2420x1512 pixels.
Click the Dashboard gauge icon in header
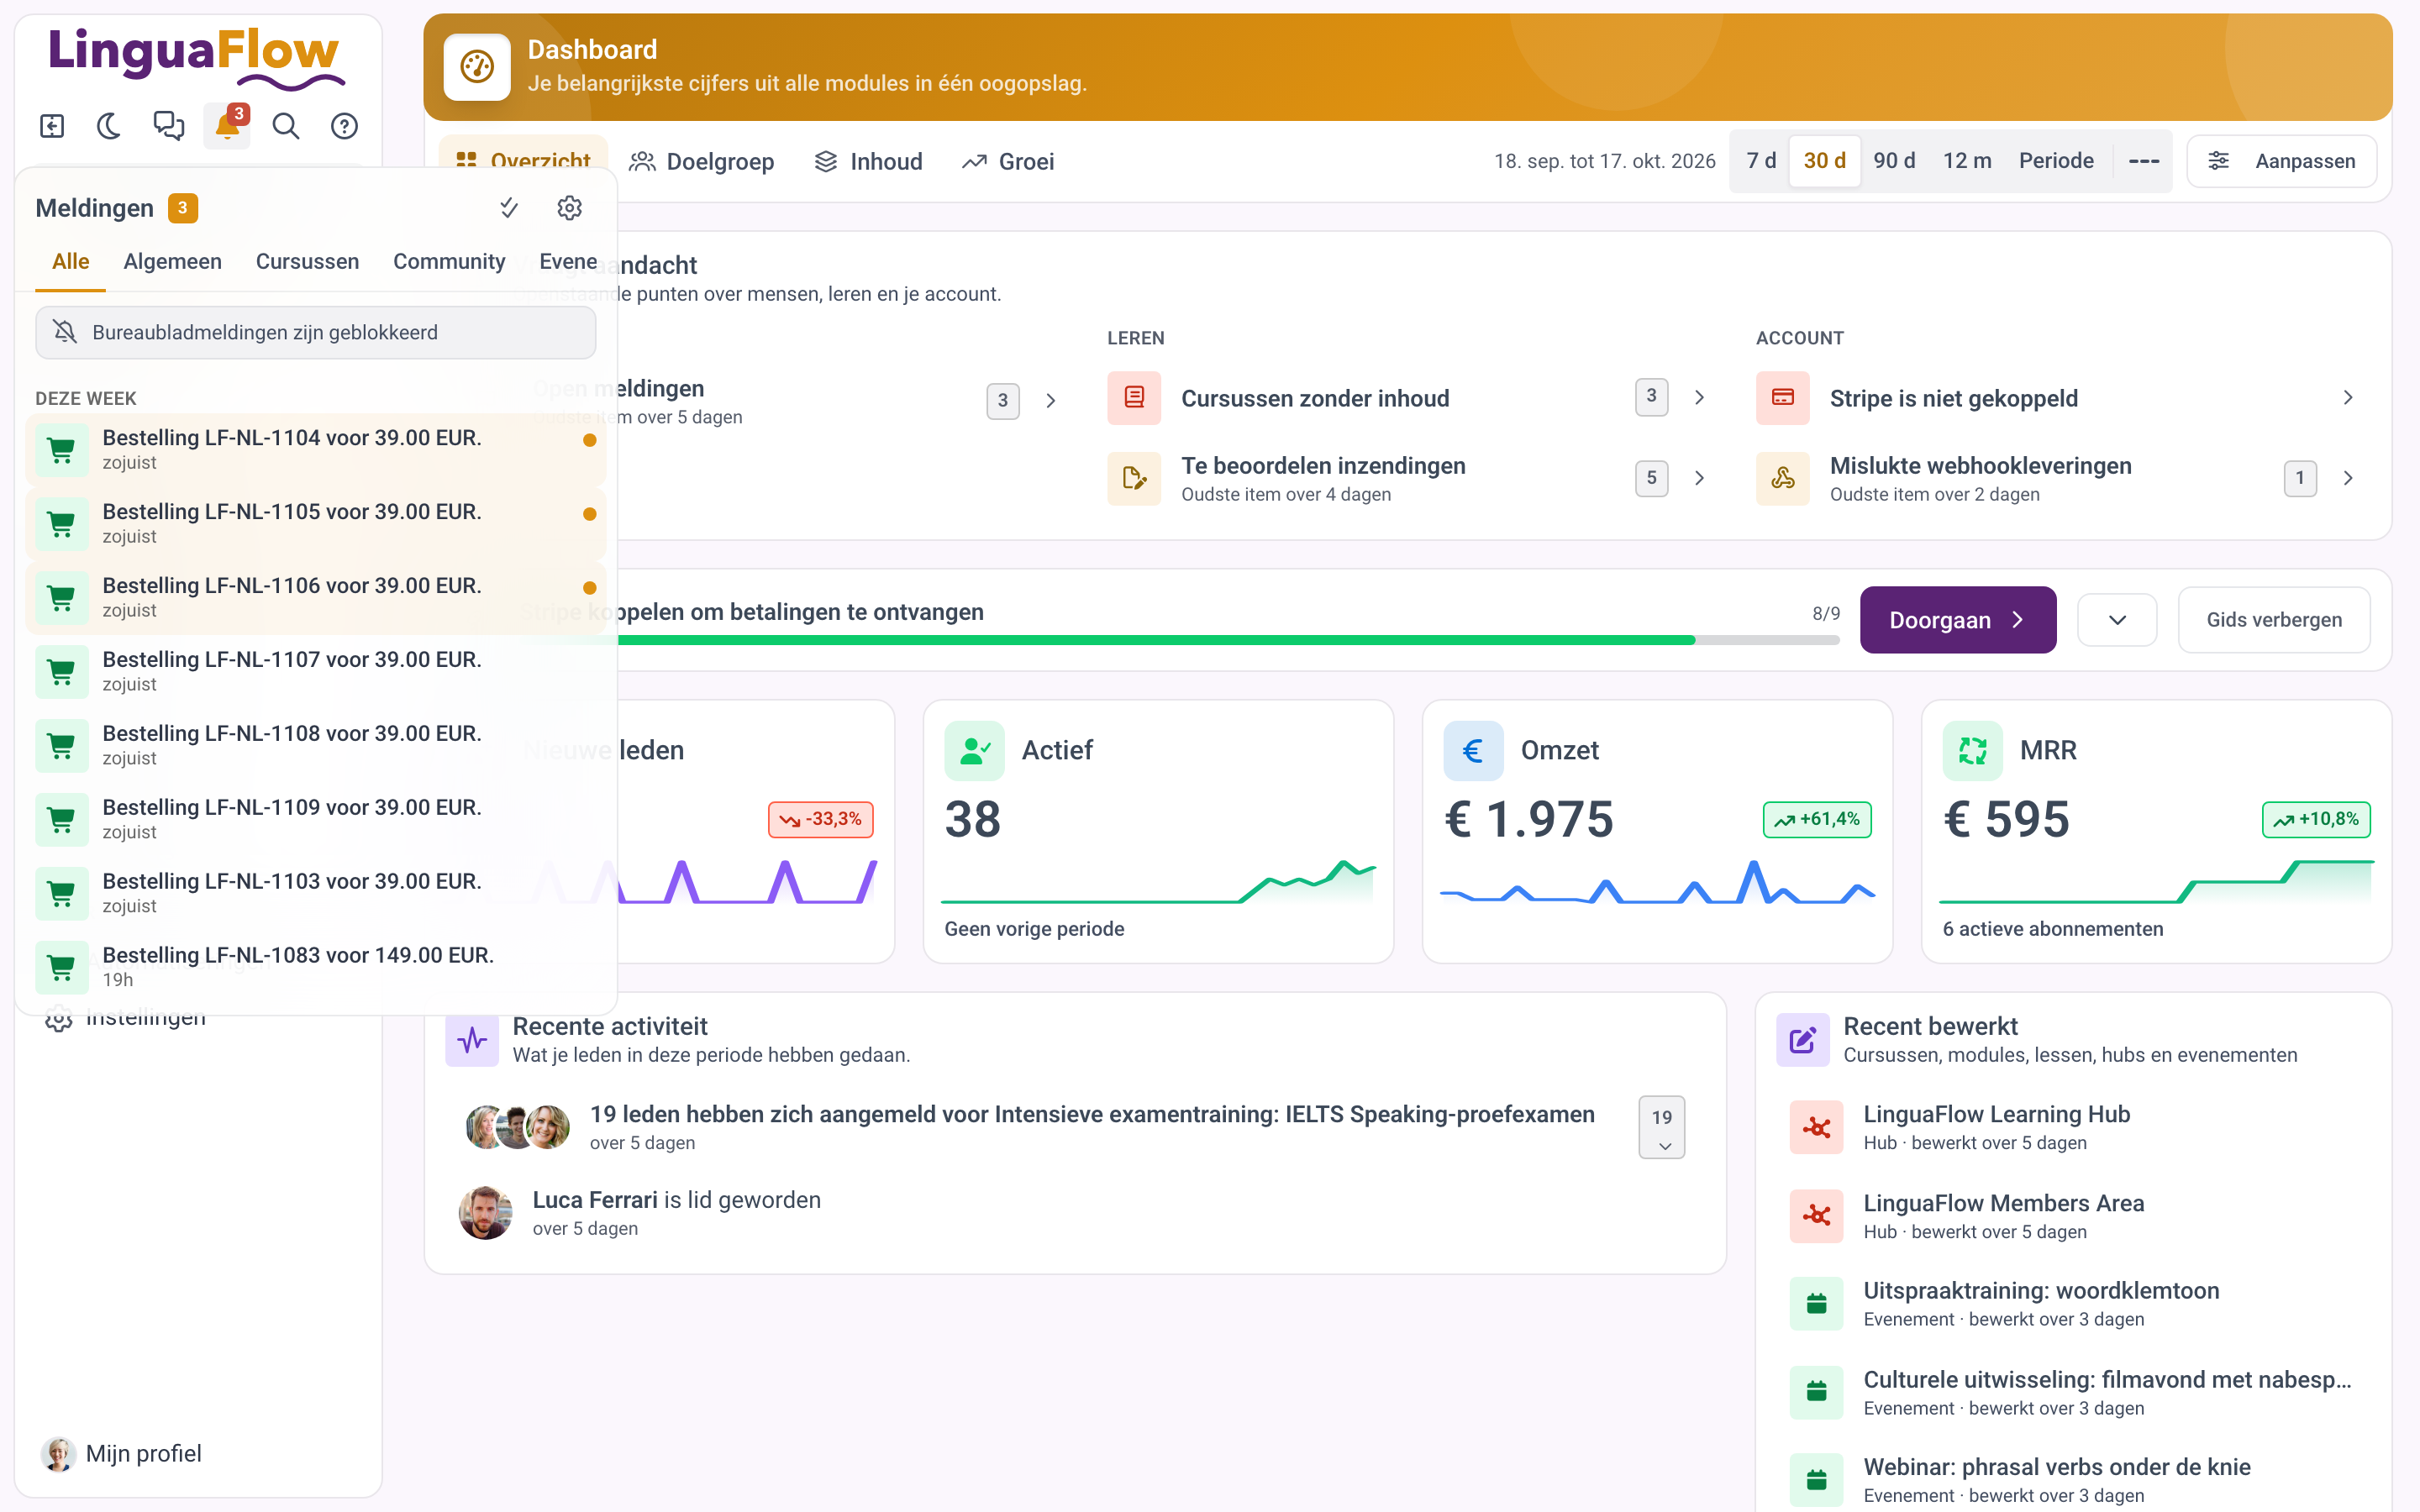pyautogui.click(x=477, y=67)
